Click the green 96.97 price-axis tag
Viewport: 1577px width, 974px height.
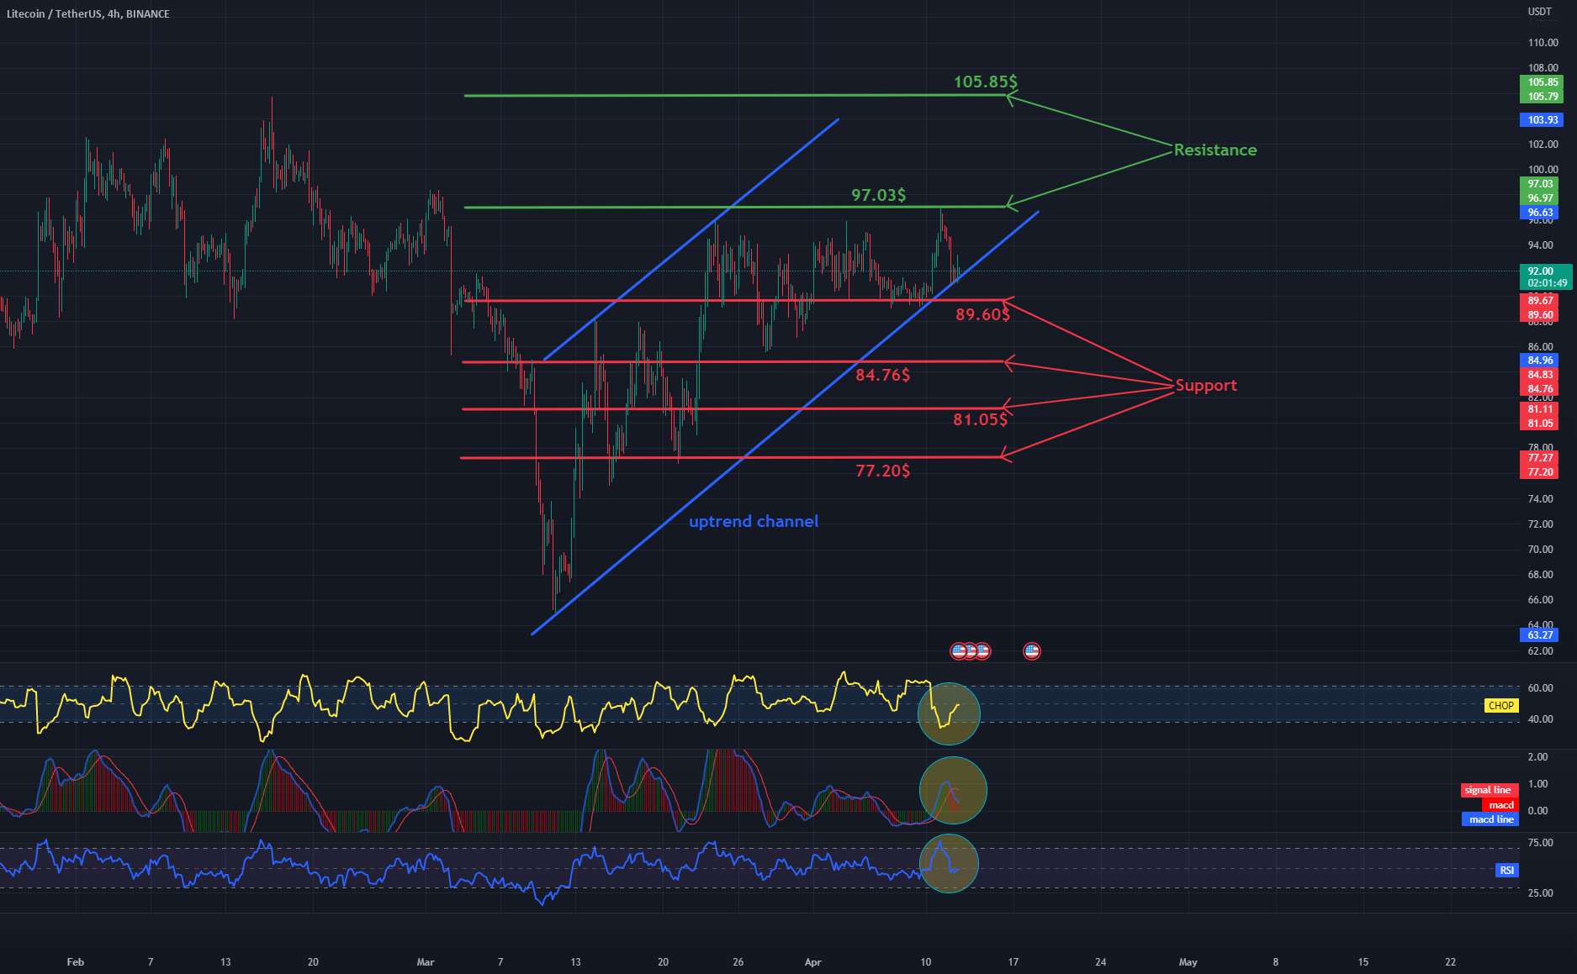click(x=1541, y=198)
